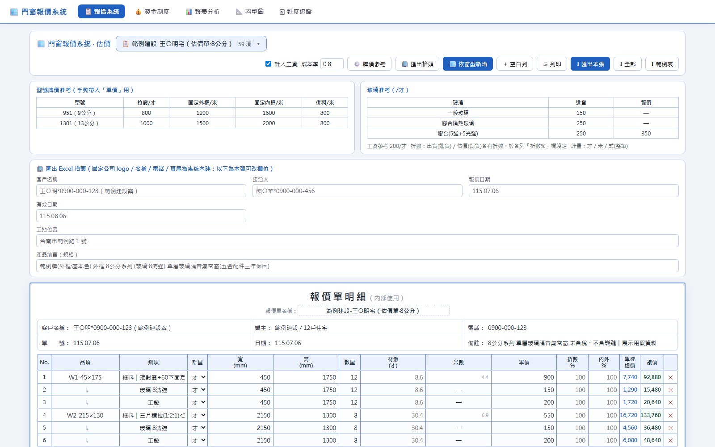Edit the 產品前言 specification field
This screenshot has height=447, width=715.
pyautogui.click(x=357, y=266)
